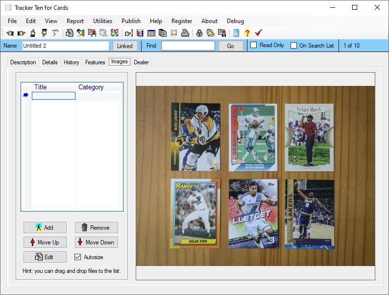389x295 pixels.
Task: Click the padlock toolbar icon
Action: 199,33
